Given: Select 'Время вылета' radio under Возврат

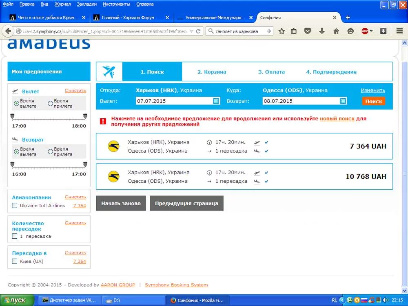Looking at the screenshot, I should tap(16, 151).
